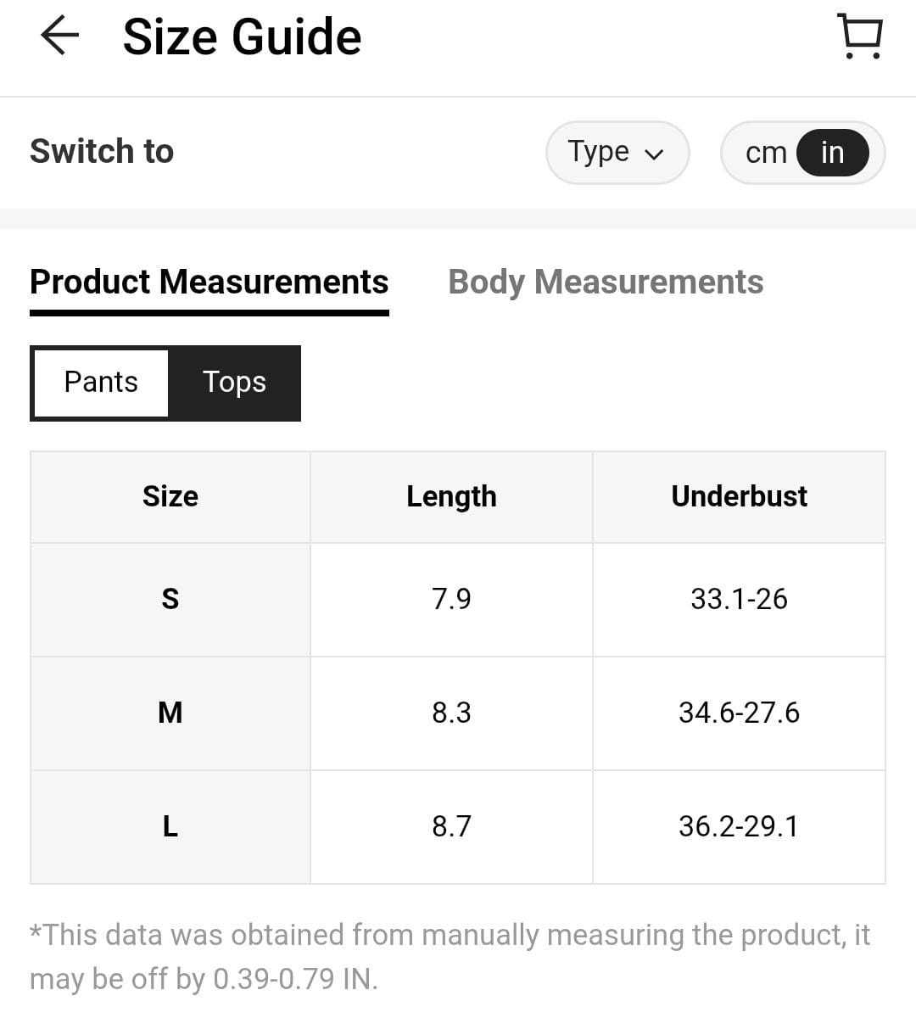Image resolution: width=916 pixels, height=1029 pixels.
Task: Open the shopping cart icon
Action: (861, 36)
